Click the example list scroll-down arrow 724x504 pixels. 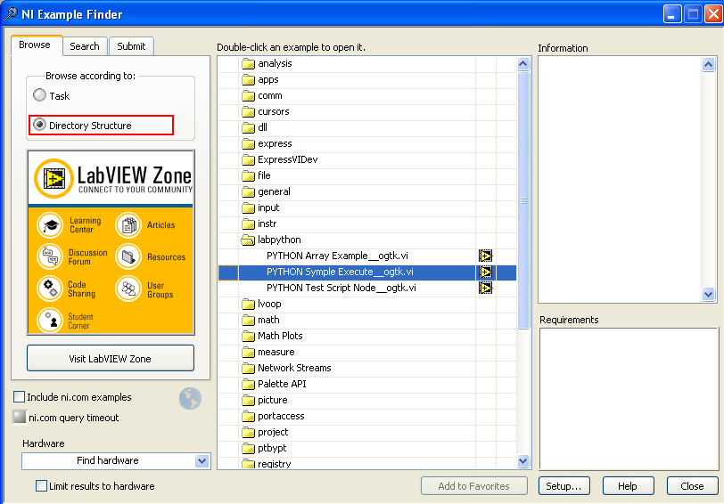523,461
